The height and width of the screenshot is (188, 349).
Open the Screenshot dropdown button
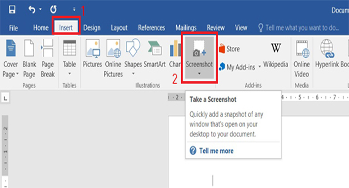[x=199, y=58]
